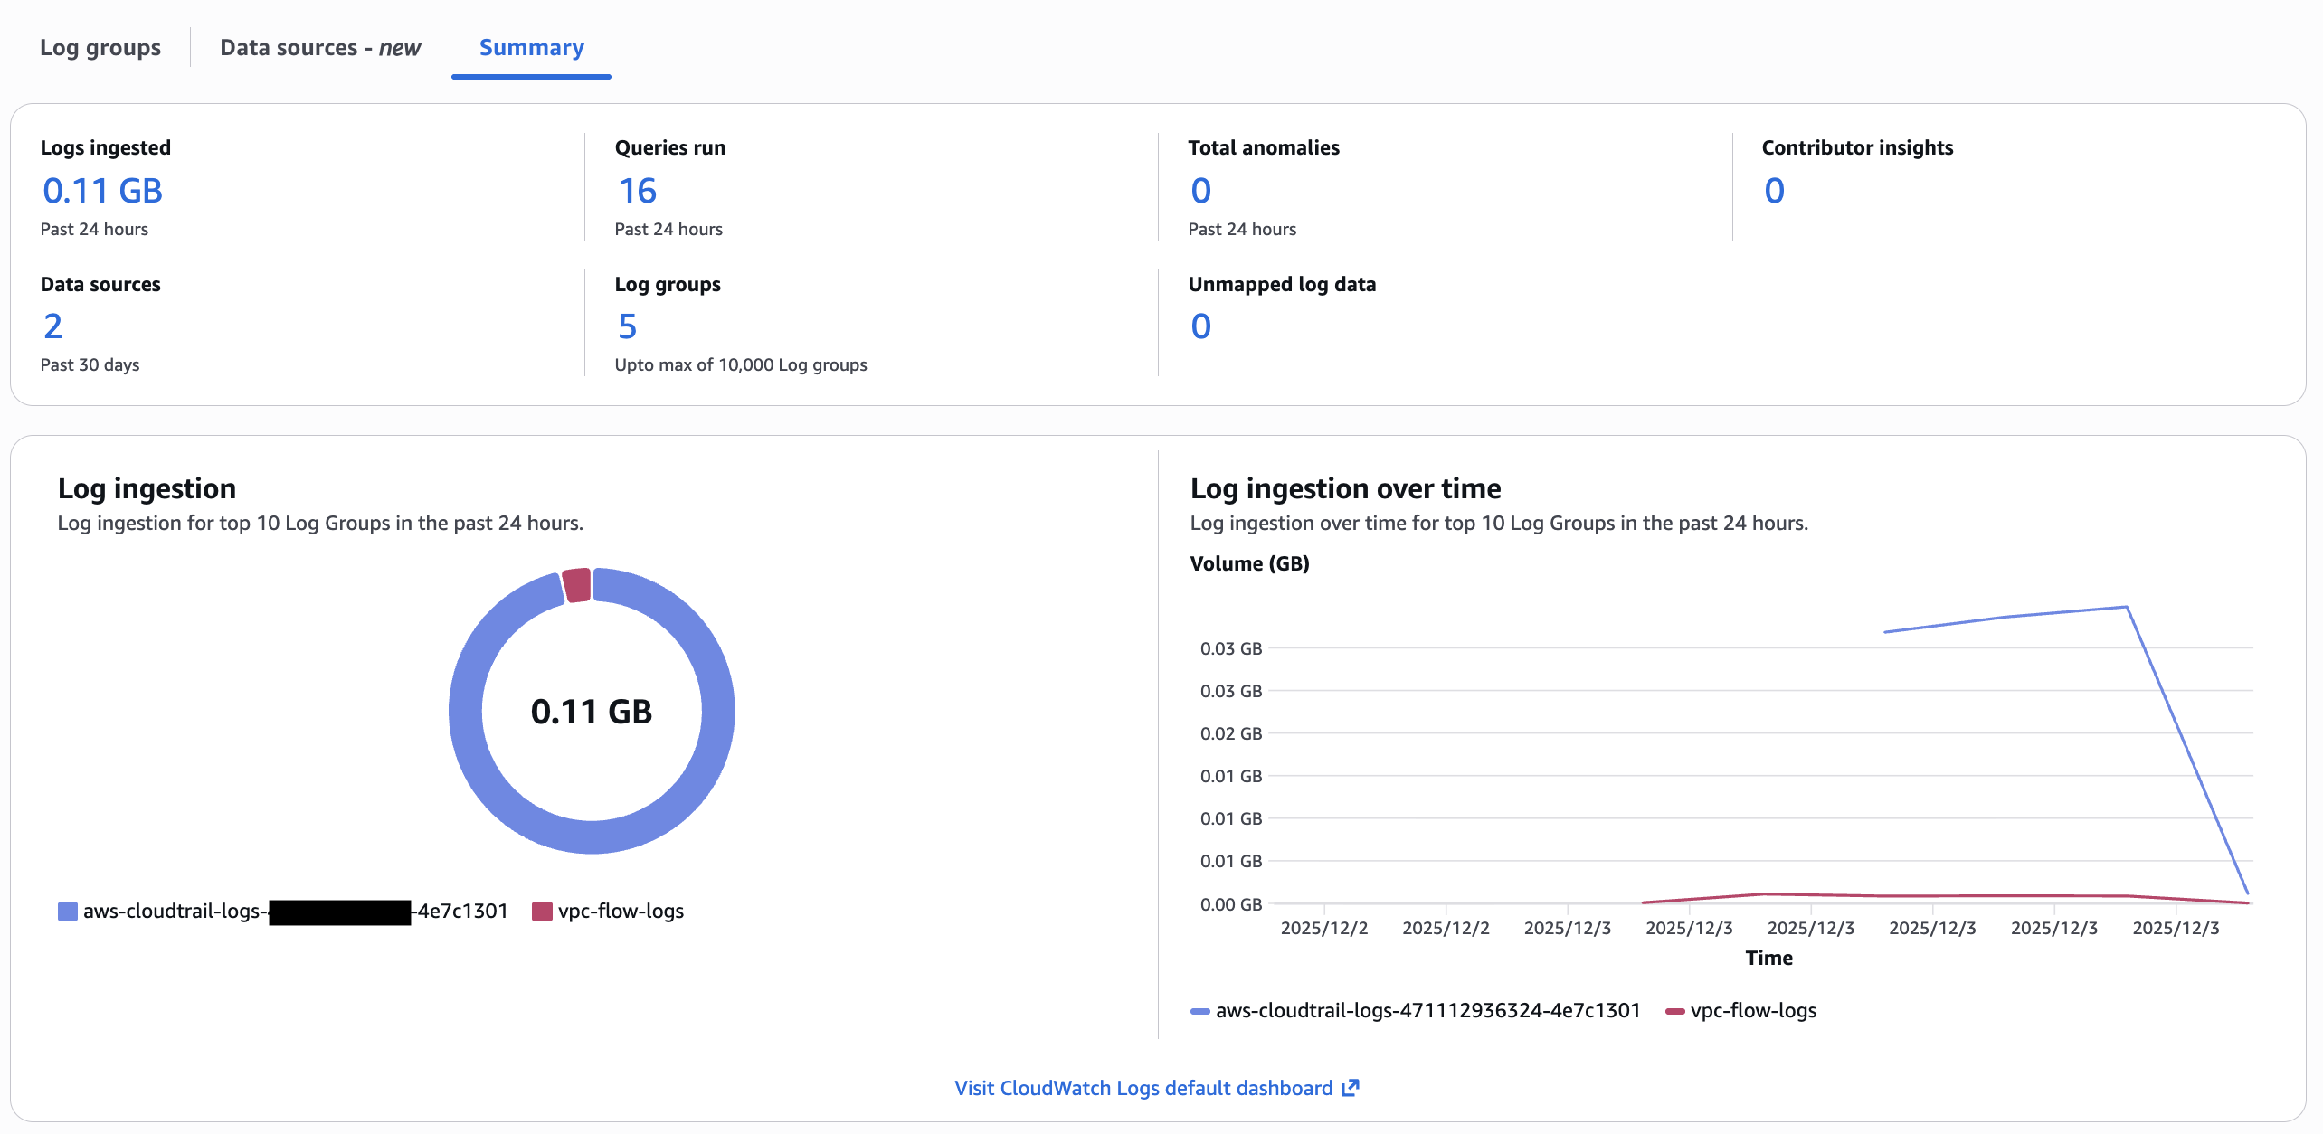The image size is (2323, 1134).
Task: Open the Log groups count of 5
Action: point(627,326)
